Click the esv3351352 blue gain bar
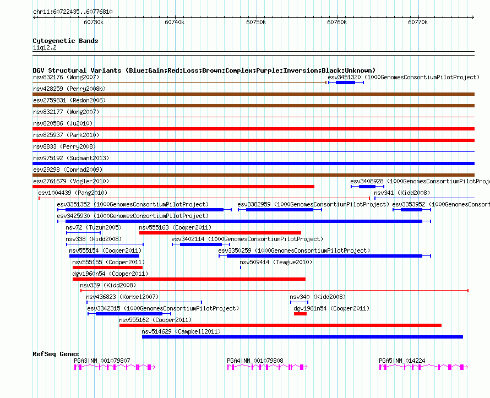 [x=144, y=210]
